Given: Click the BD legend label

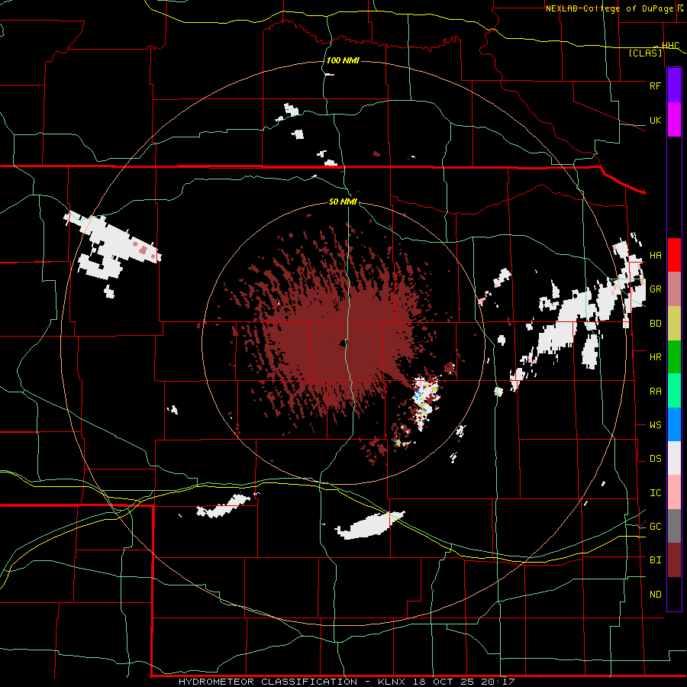Looking at the screenshot, I should coord(655,324).
